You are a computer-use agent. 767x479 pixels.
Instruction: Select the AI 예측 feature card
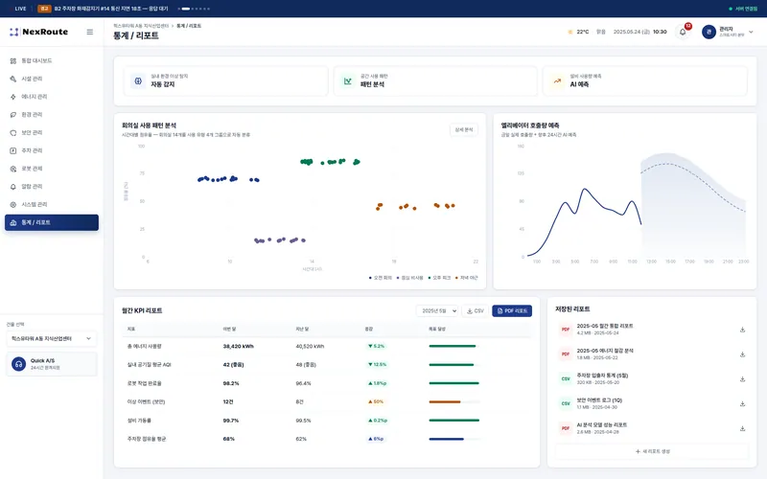645,81
